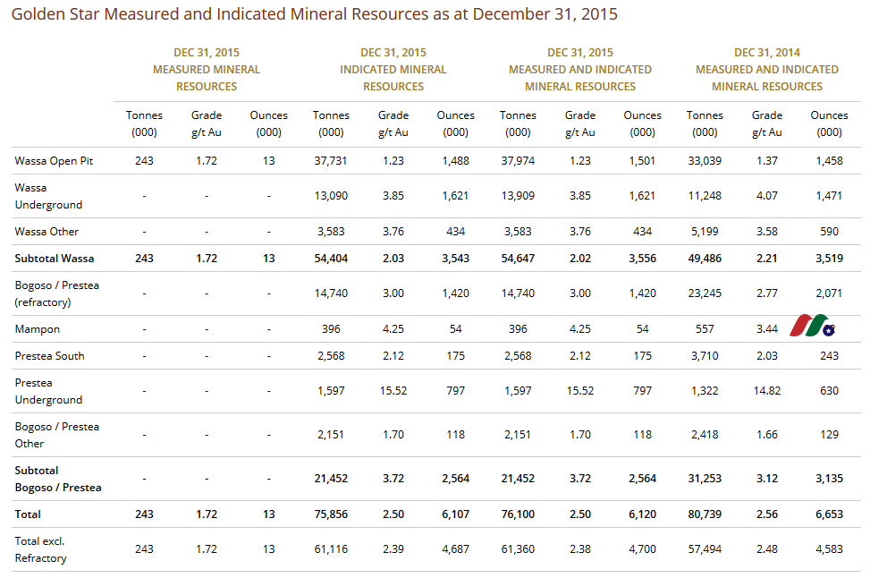Select the Total row label
870x578 pixels.
tap(28, 514)
